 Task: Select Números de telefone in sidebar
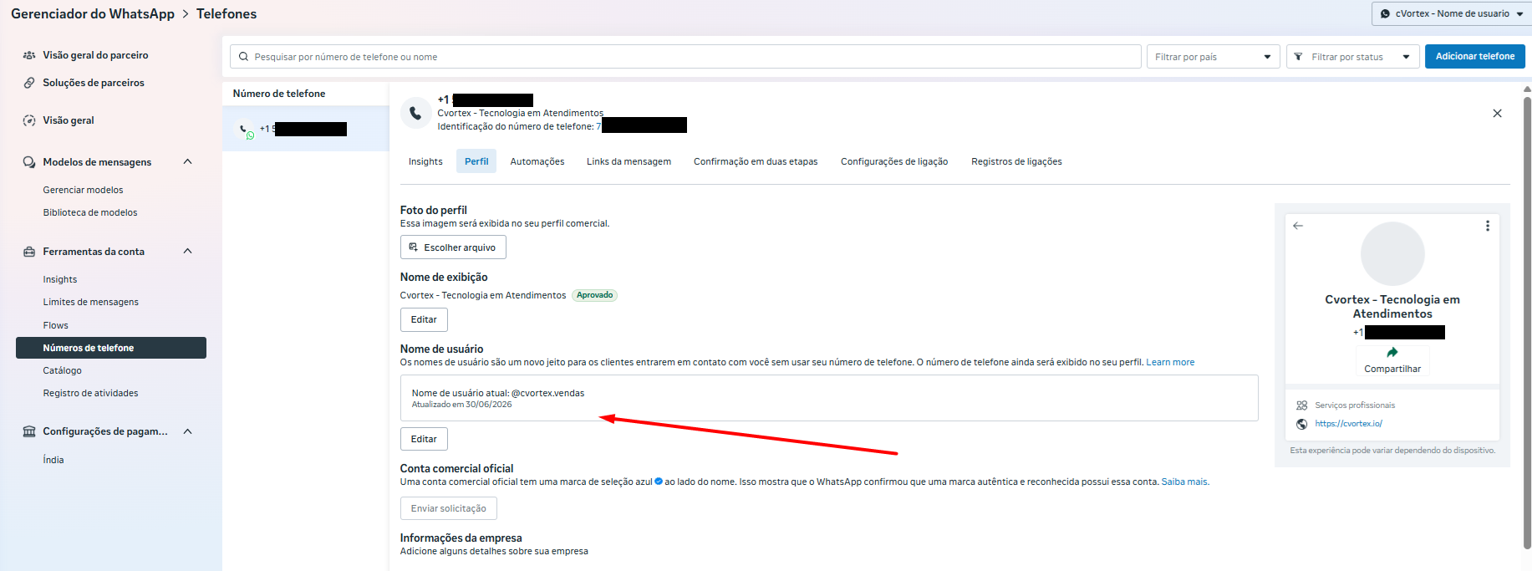(111, 348)
